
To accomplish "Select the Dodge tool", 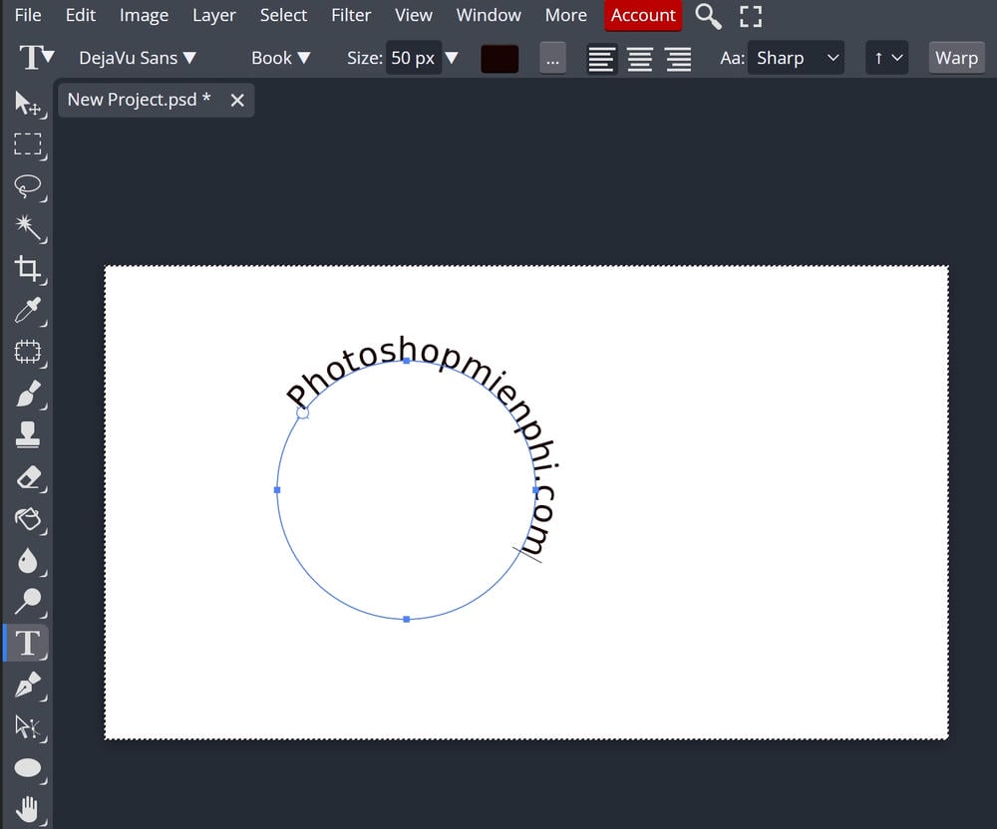I will tap(27, 601).
